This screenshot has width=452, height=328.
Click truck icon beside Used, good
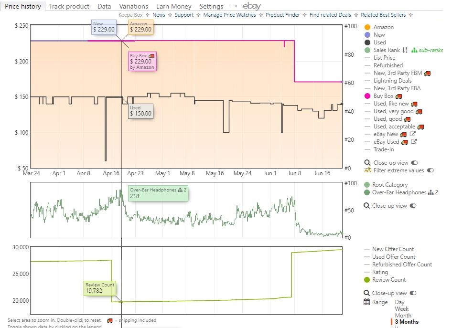tap(407, 119)
